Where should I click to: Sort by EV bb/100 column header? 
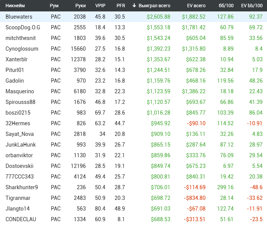click(252, 6)
